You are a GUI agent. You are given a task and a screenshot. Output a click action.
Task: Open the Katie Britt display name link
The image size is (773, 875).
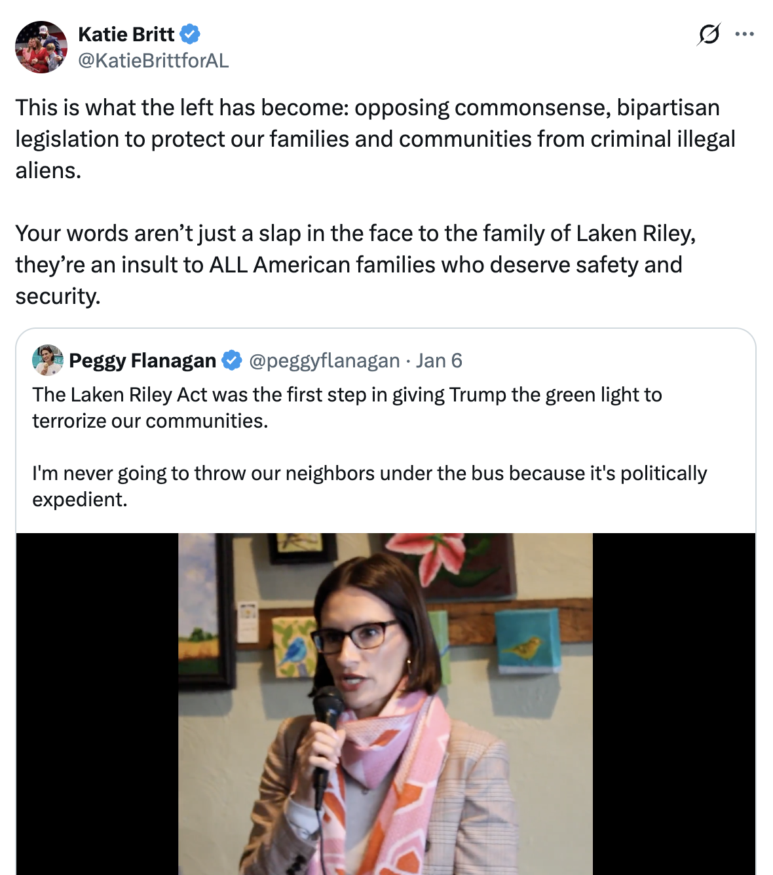(x=126, y=34)
